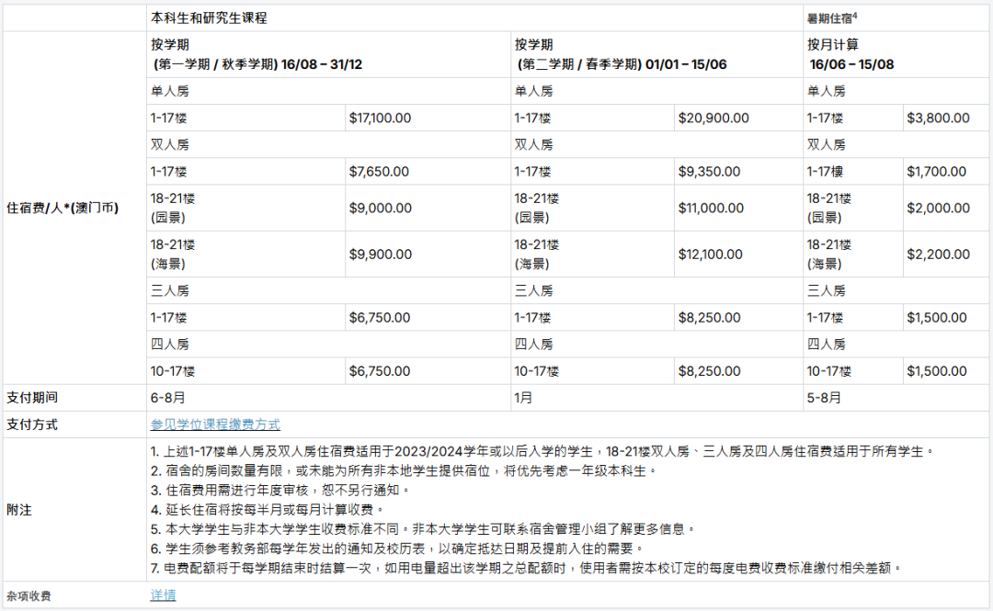This screenshot has height=611, width=993.
Task: Click the 本科生和研究生课程 header cell
Action: [210, 17]
